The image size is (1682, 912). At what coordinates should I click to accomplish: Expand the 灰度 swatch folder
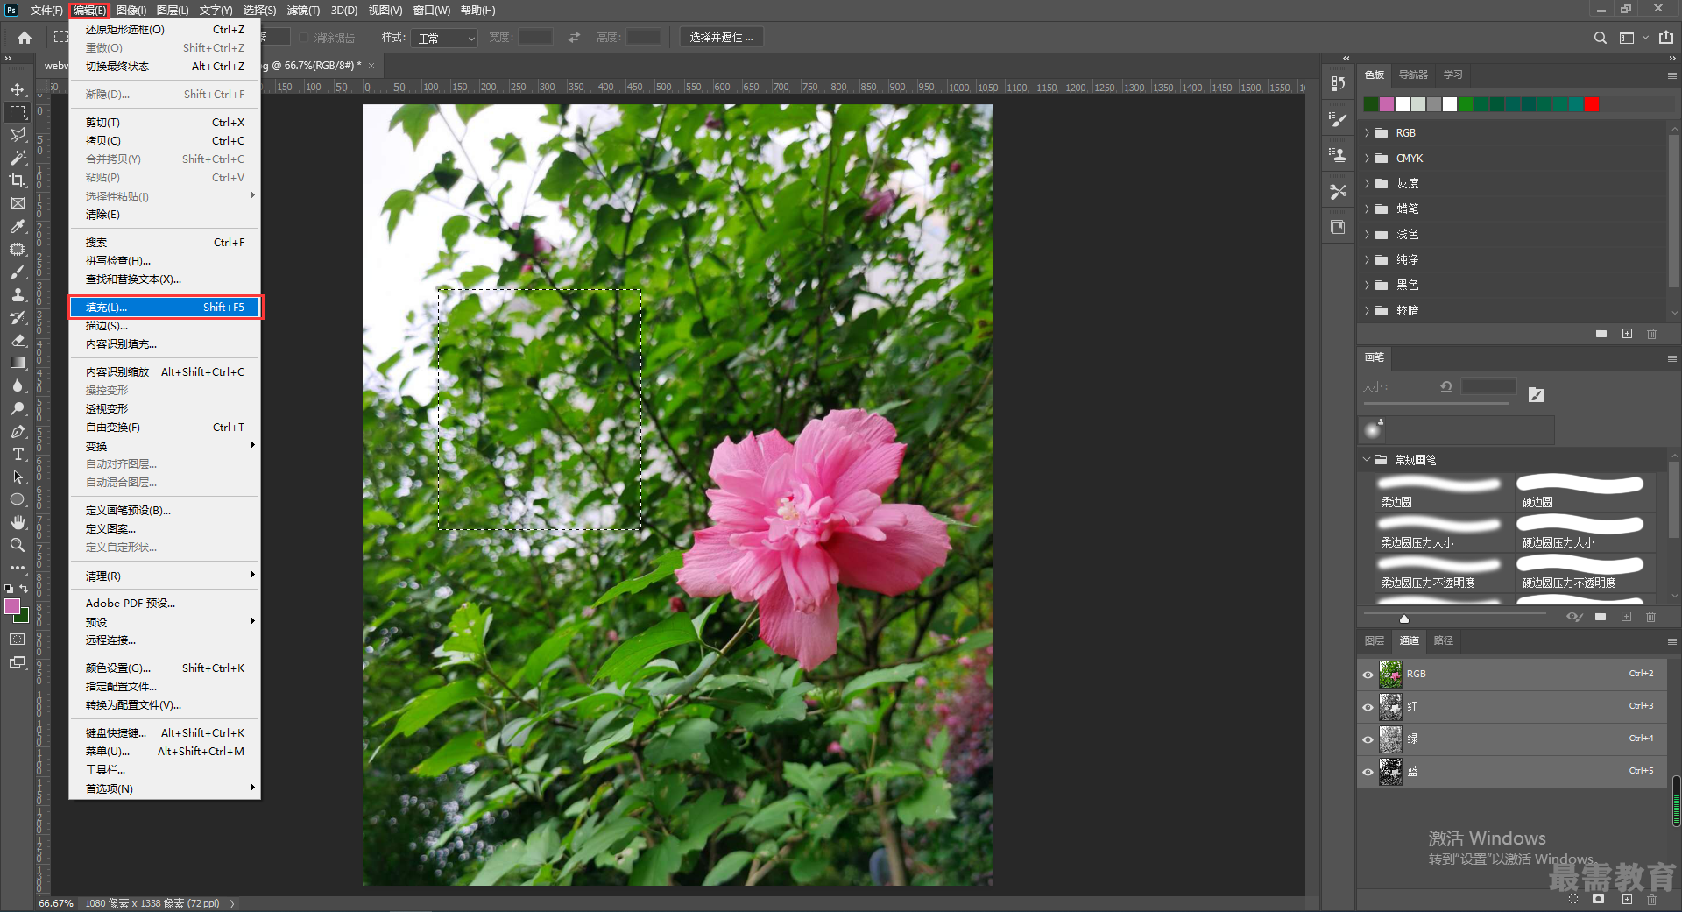tap(1367, 184)
